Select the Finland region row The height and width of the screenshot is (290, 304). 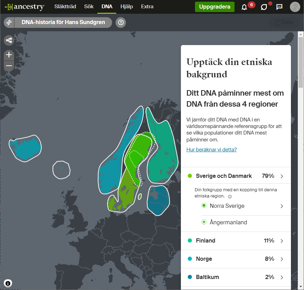pyautogui.click(x=236, y=241)
